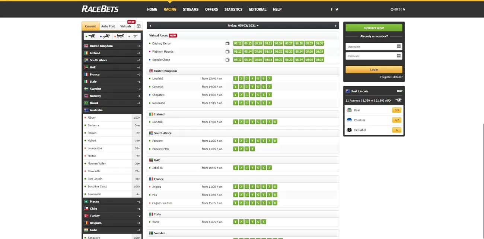
Task: Open the OFFERS menu item
Action: point(211,9)
